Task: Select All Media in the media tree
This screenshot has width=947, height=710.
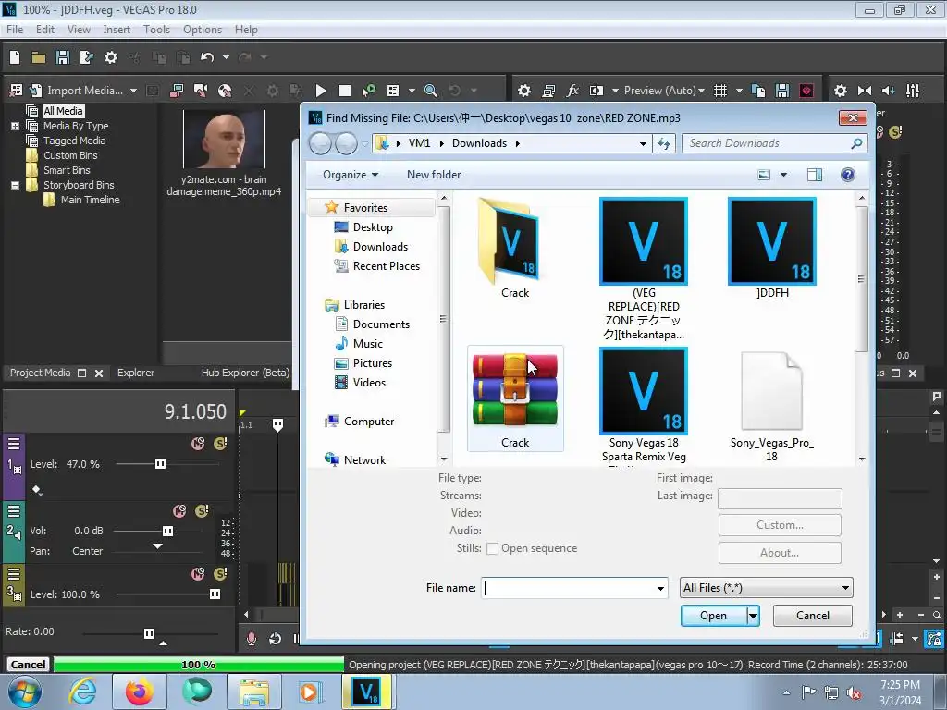Action: [63, 111]
